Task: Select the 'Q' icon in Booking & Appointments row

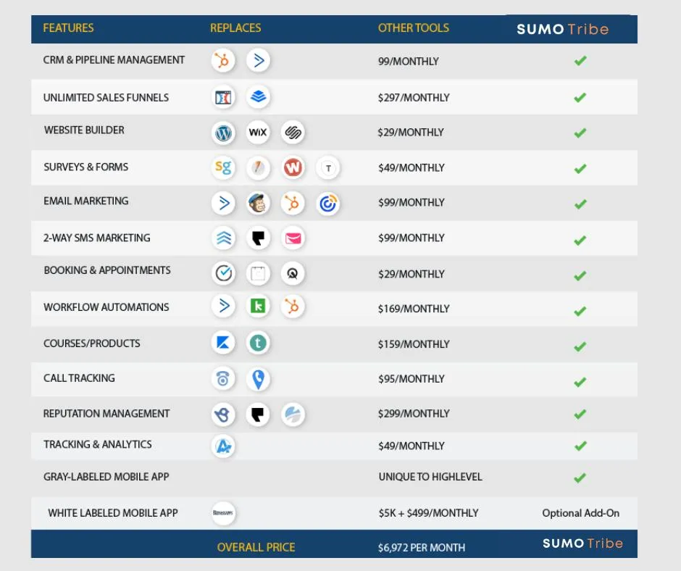Action: [x=293, y=273]
